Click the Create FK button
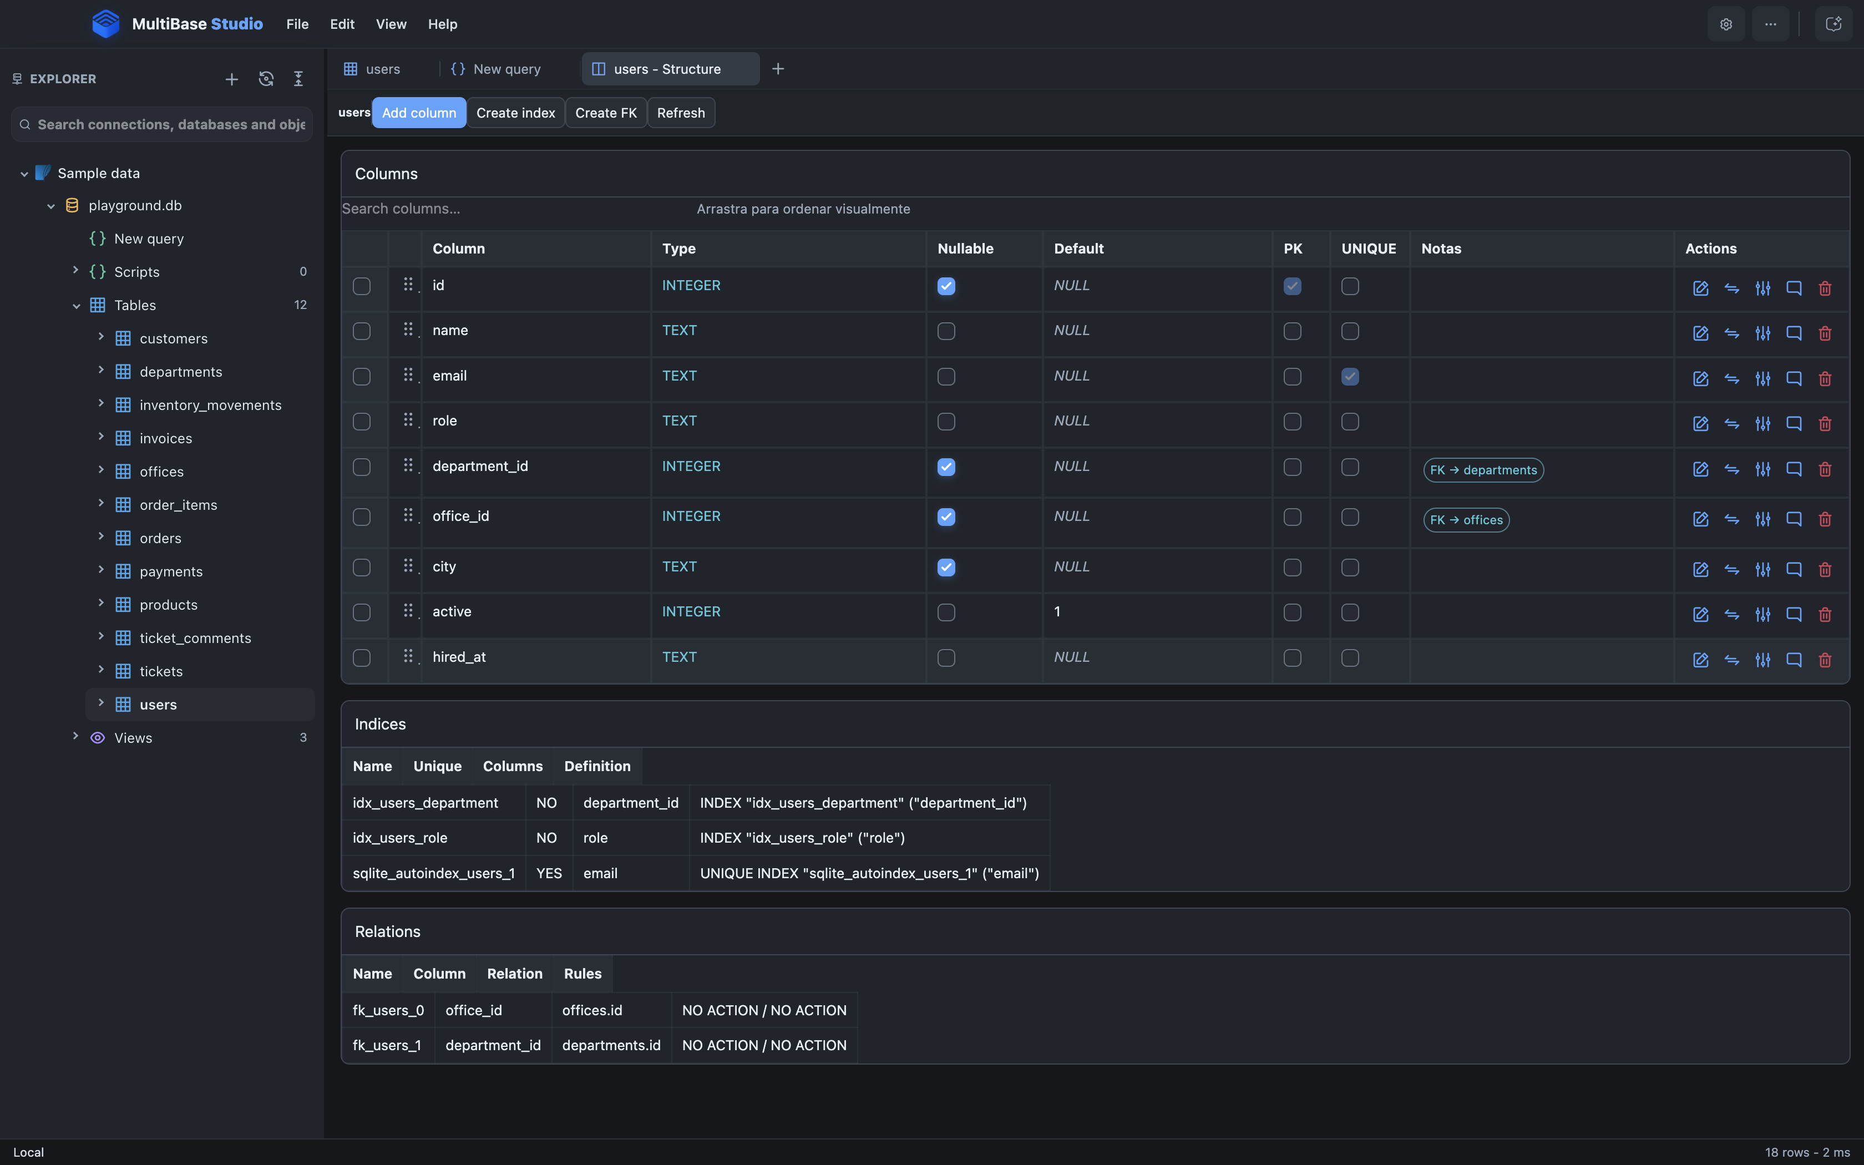The image size is (1864, 1165). [606, 113]
